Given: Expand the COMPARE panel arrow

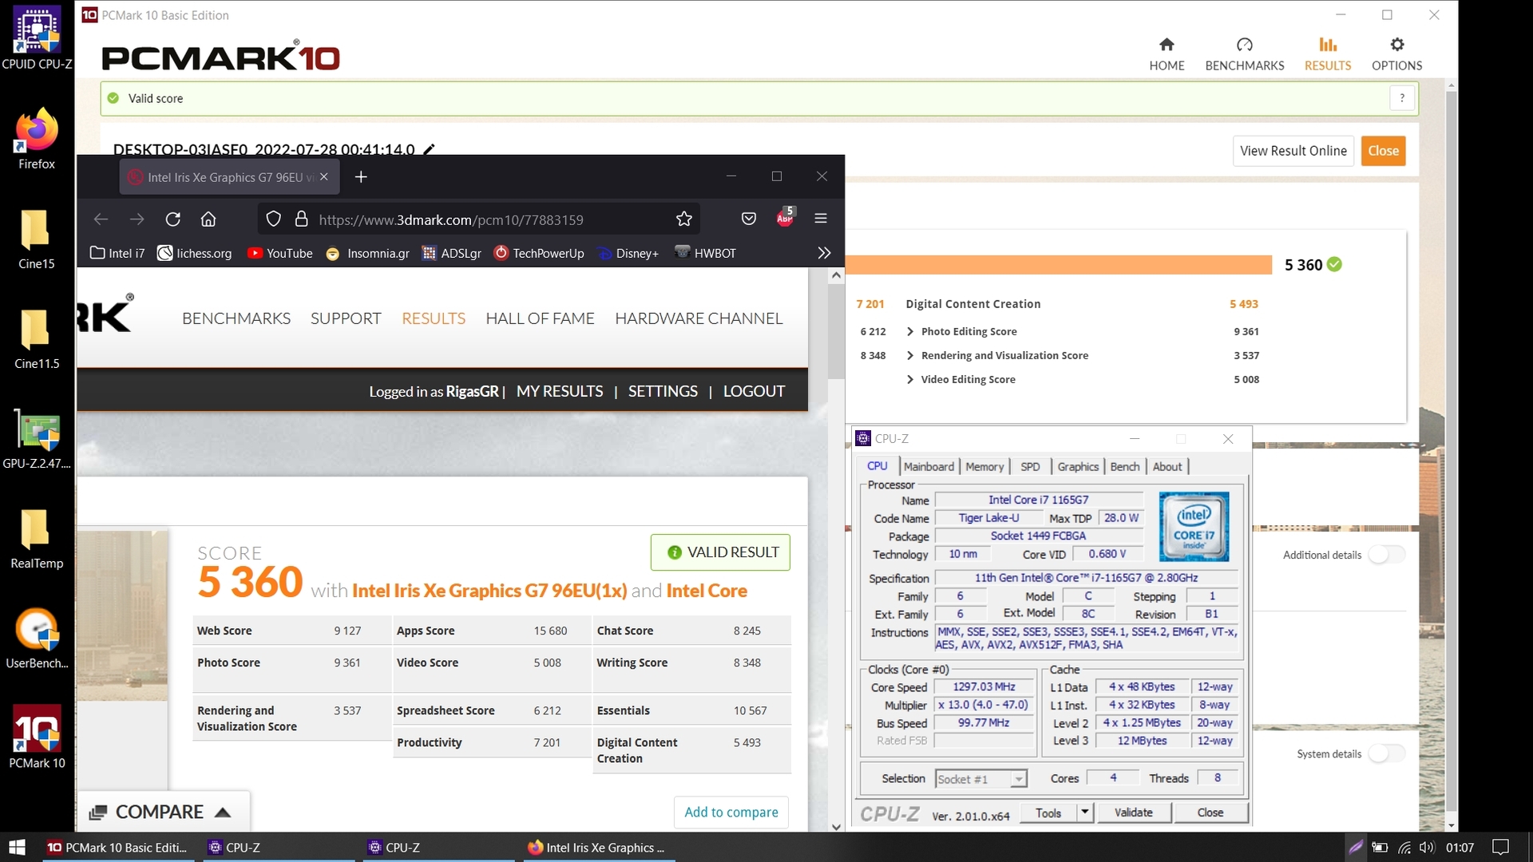Looking at the screenshot, I should tap(223, 813).
